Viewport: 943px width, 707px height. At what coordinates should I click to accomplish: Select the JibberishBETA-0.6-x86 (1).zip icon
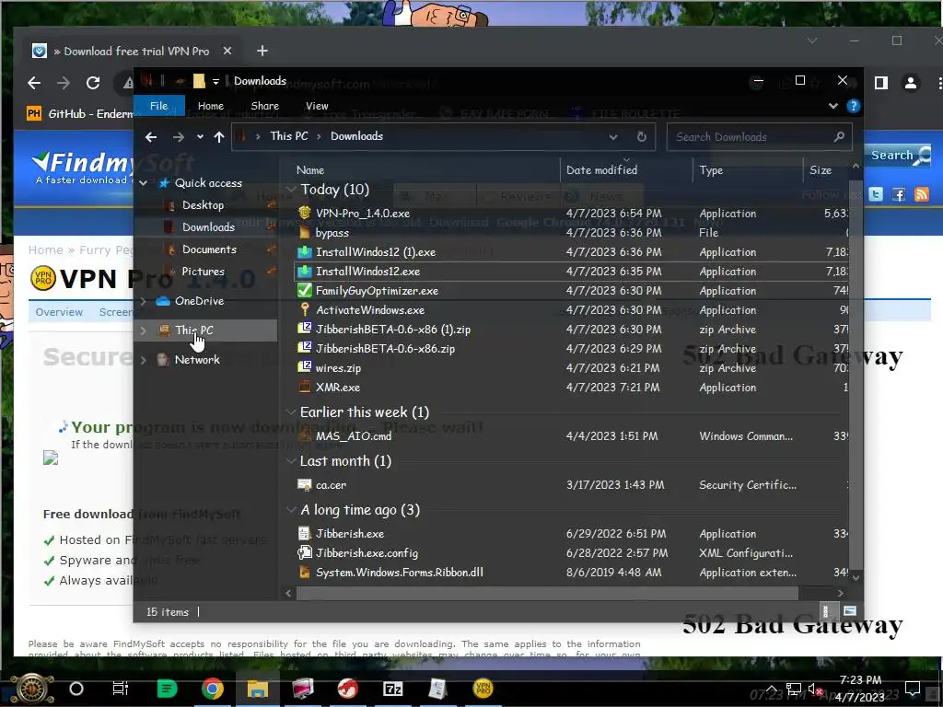tap(305, 329)
